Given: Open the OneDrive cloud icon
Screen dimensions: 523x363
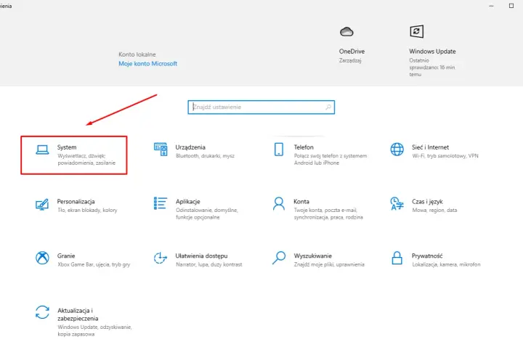Looking at the screenshot, I should pyautogui.click(x=346, y=32).
